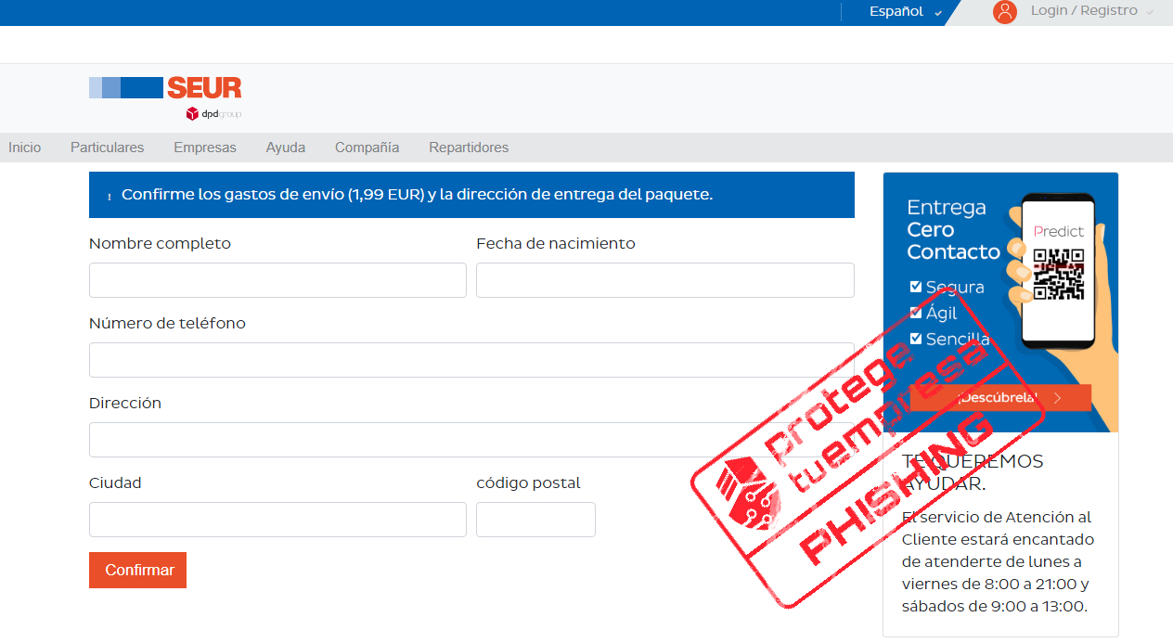Image resolution: width=1173 pixels, height=643 pixels.
Task: Open the Compañía menu item
Action: pyautogui.click(x=367, y=148)
